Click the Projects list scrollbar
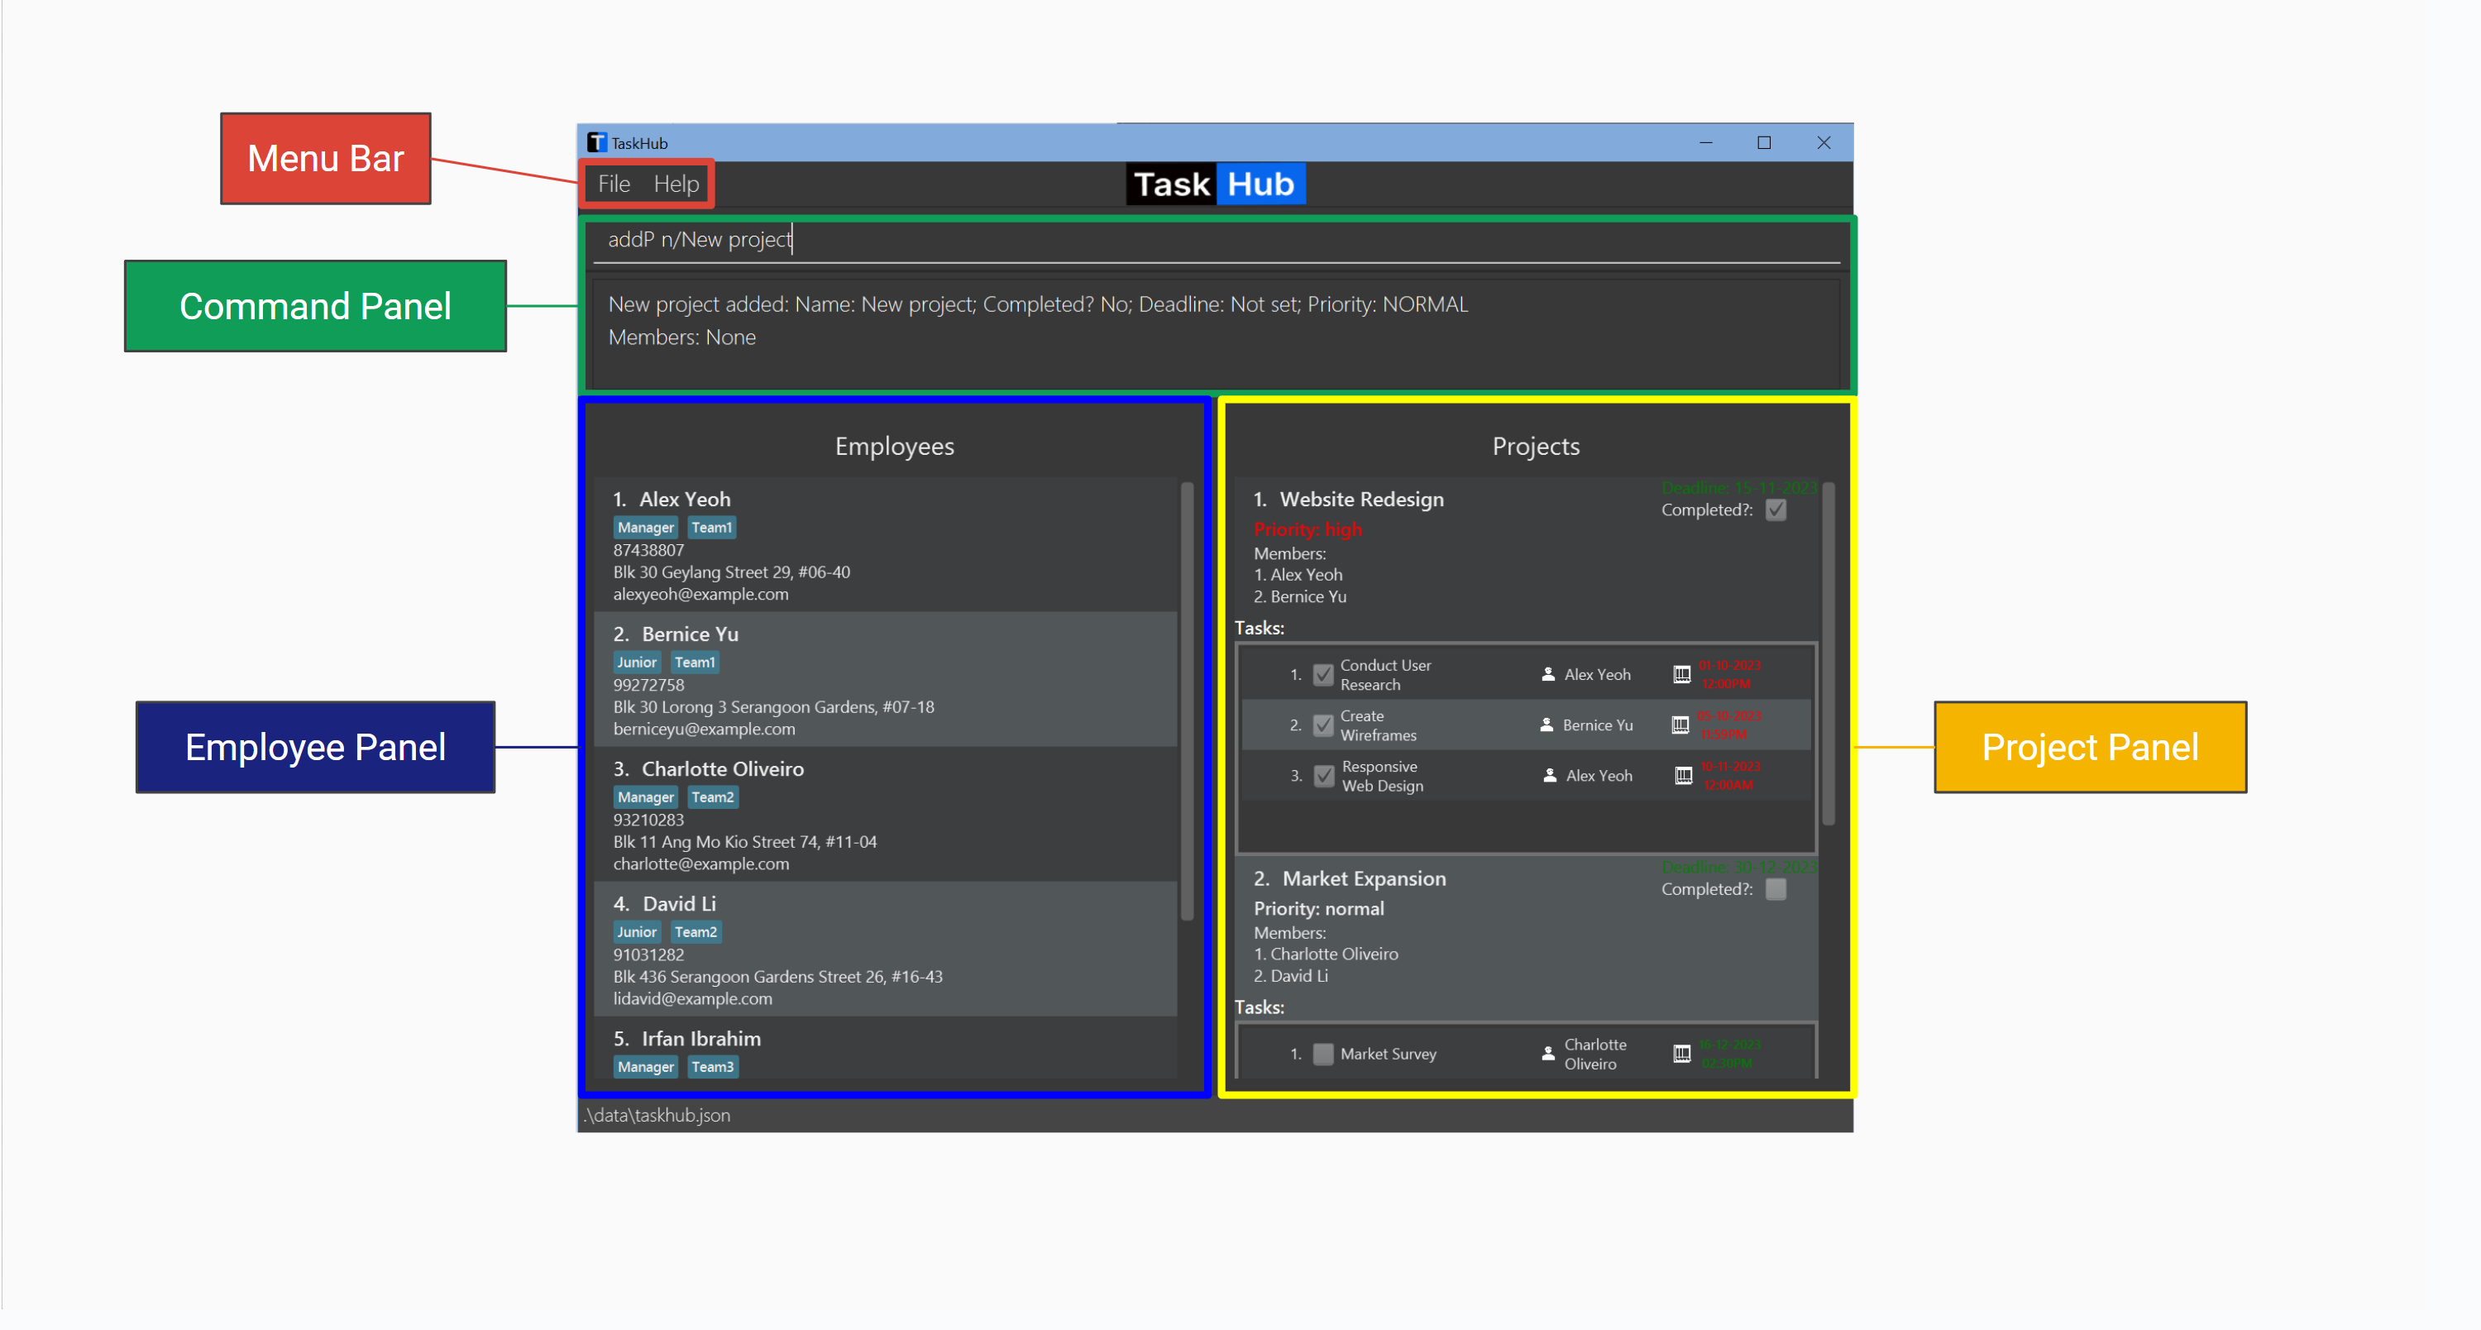The width and height of the screenshot is (2481, 1330). click(x=1828, y=653)
